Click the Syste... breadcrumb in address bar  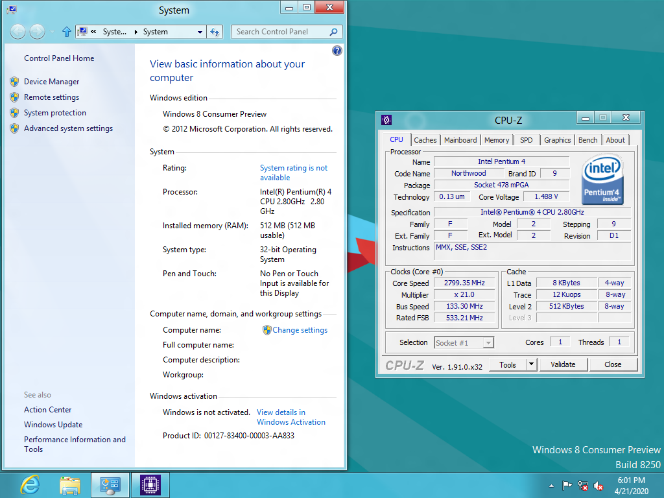tap(114, 32)
